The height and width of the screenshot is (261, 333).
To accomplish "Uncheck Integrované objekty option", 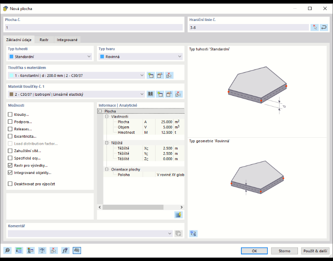I will click(10, 173).
